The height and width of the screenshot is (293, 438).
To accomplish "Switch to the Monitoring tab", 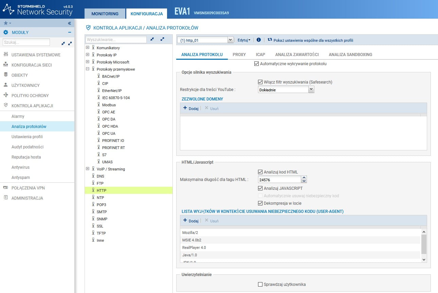I will (x=105, y=14).
